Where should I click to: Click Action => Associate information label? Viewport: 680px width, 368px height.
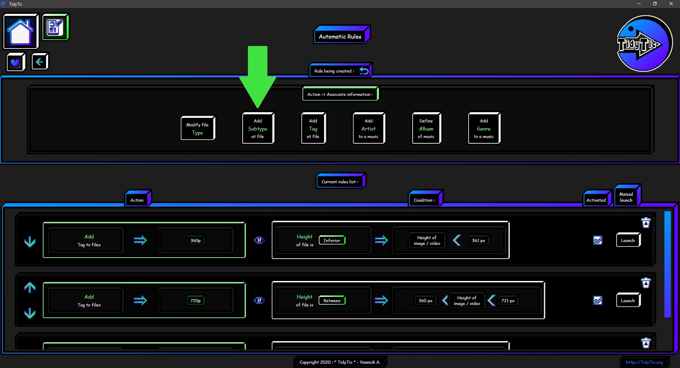340,94
